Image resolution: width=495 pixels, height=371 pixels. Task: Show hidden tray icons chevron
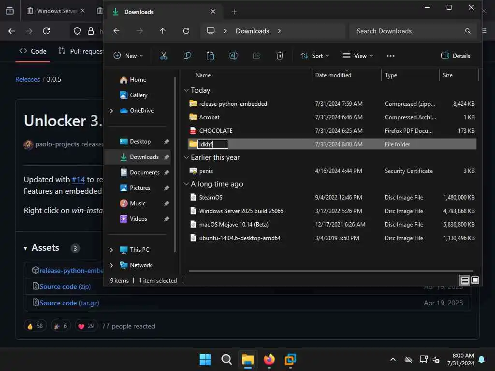tap(393, 359)
